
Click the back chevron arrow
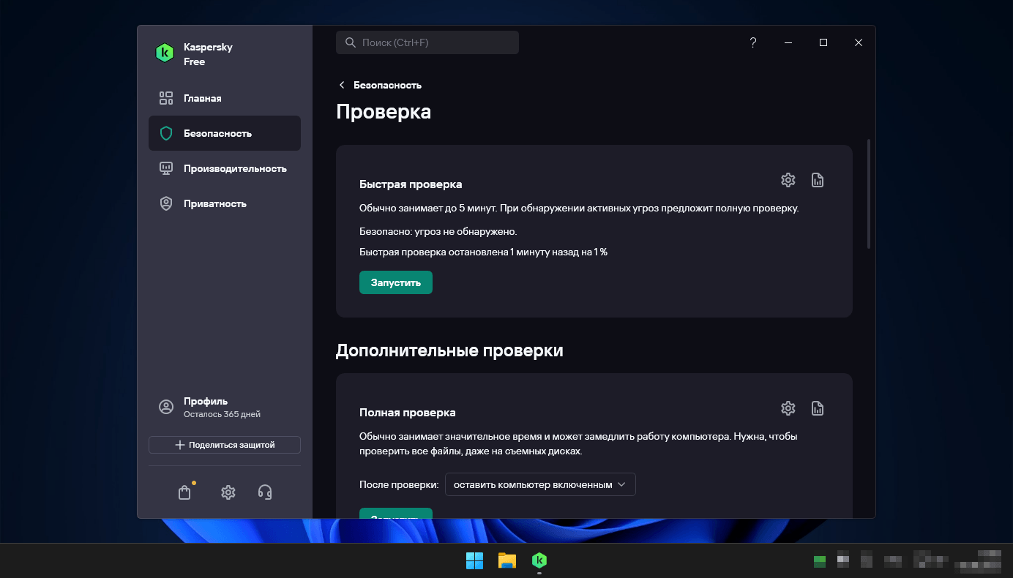[x=341, y=85]
